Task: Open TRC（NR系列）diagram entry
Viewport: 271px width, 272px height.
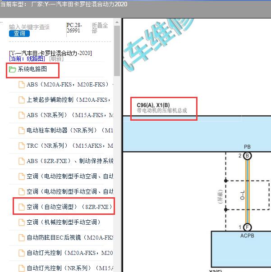Action: [69, 145]
